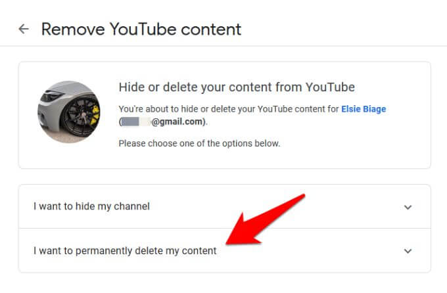Image resolution: width=447 pixels, height=293 pixels.
Task: Click the yellow brake caliper in the avatar
Action: 95,115
